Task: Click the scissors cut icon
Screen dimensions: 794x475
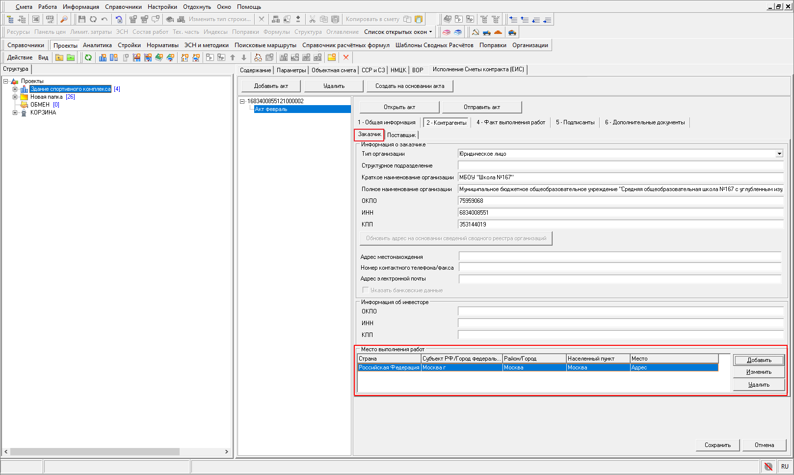Action: [312, 19]
